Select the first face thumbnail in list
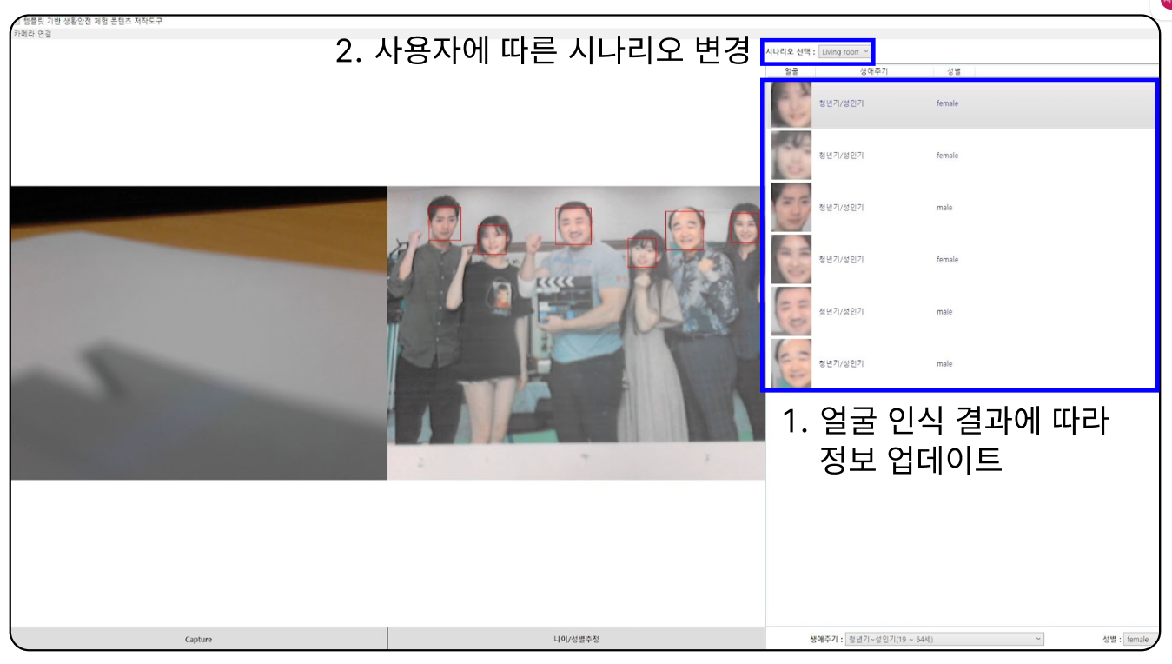This screenshot has width=1172, height=664. click(791, 103)
